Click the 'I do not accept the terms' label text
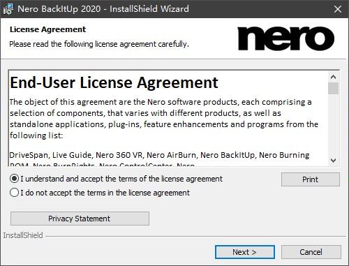The image size is (349, 266). tap(105, 193)
